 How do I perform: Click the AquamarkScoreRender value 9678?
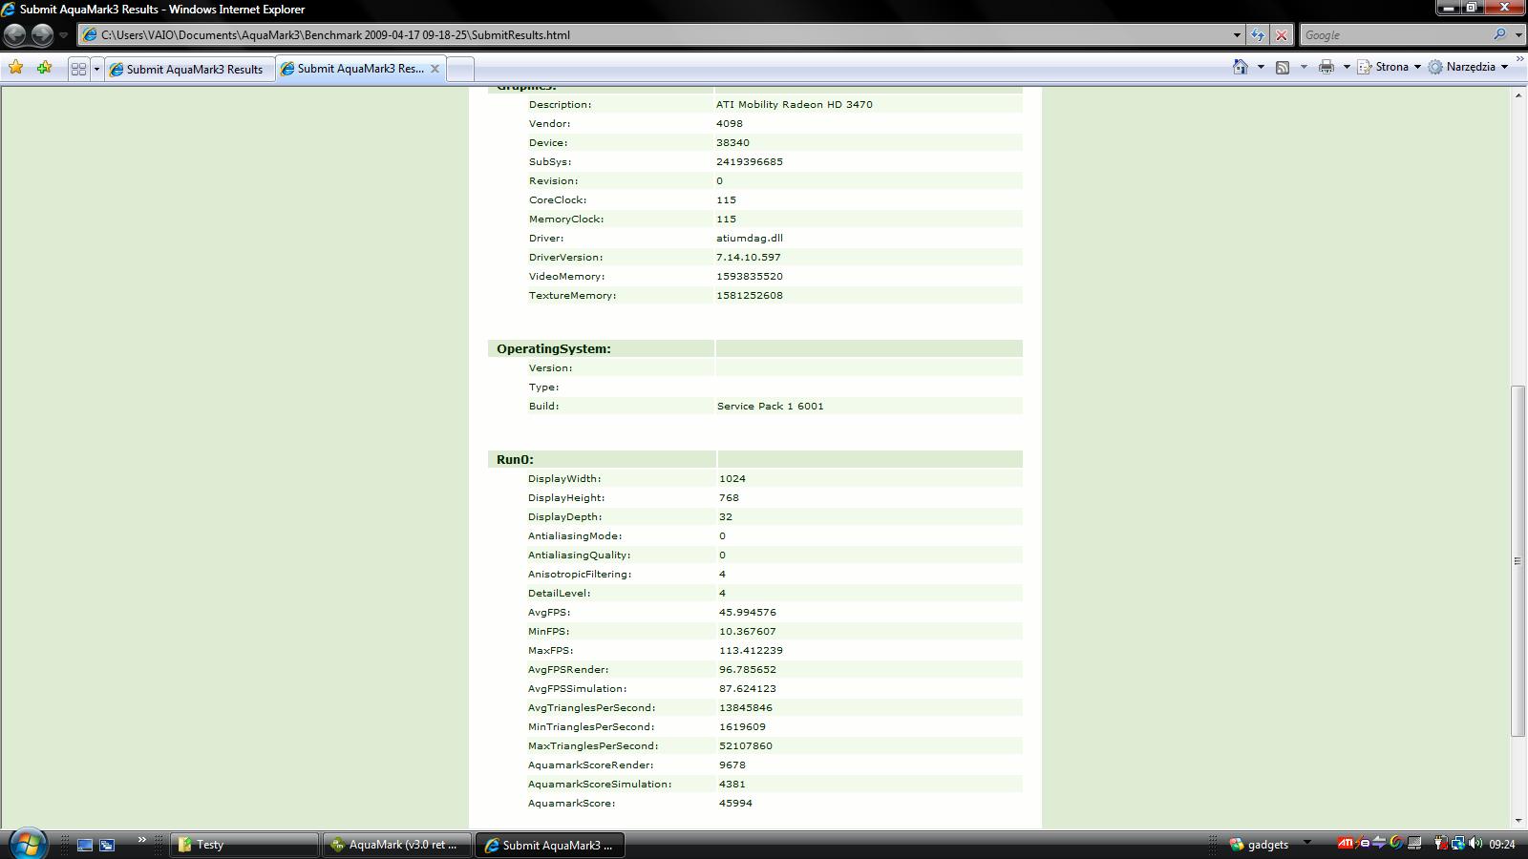732,765
